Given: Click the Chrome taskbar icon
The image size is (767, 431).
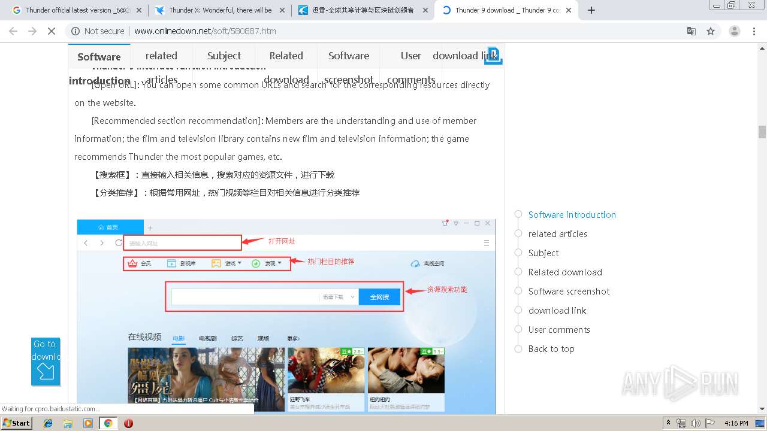Looking at the screenshot, I should pos(108,423).
